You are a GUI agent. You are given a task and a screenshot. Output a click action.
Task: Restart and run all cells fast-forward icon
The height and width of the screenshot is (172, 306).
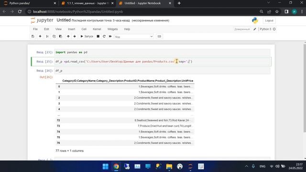pos(110,36)
